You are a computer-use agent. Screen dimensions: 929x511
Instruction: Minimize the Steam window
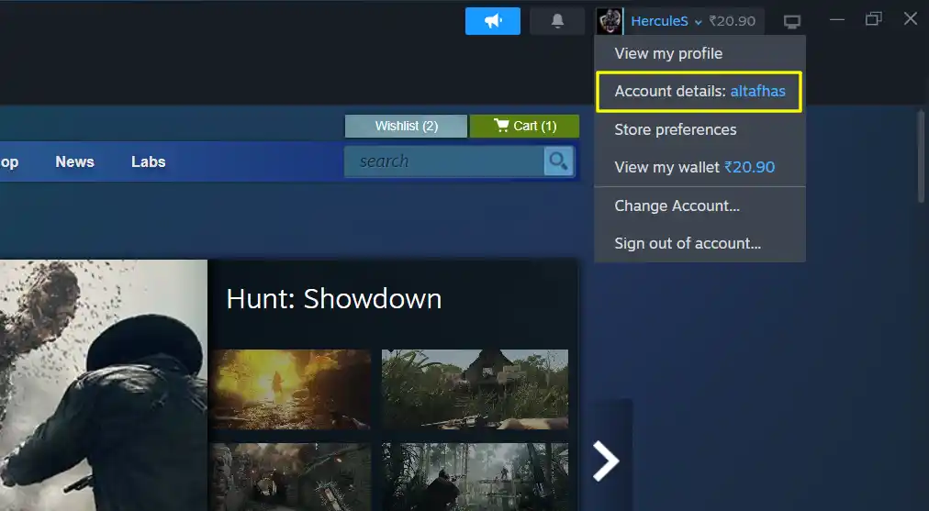point(837,19)
